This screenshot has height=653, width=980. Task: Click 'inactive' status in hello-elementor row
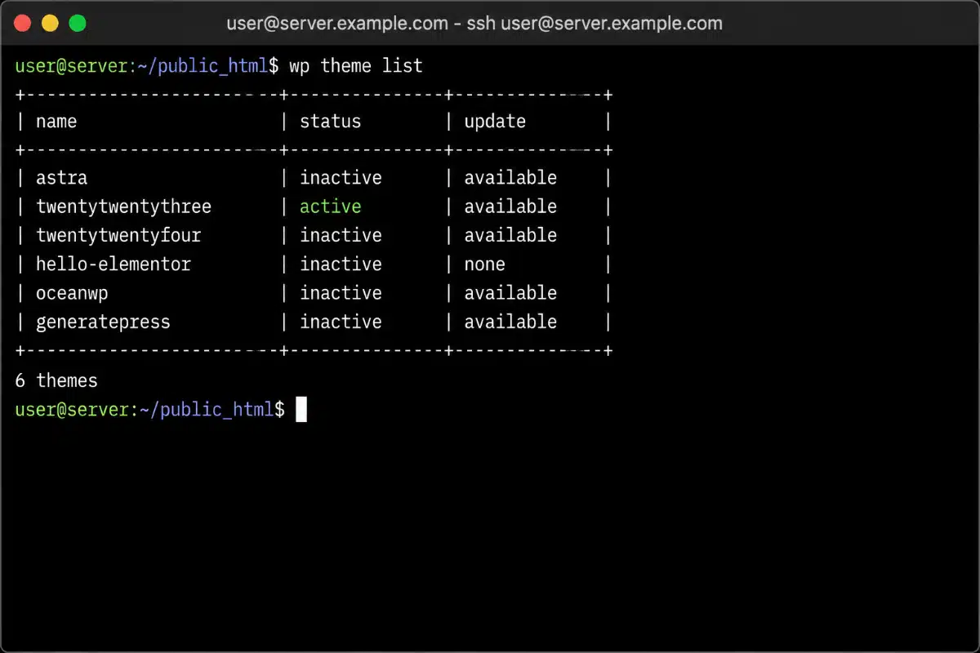pyautogui.click(x=341, y=264)
